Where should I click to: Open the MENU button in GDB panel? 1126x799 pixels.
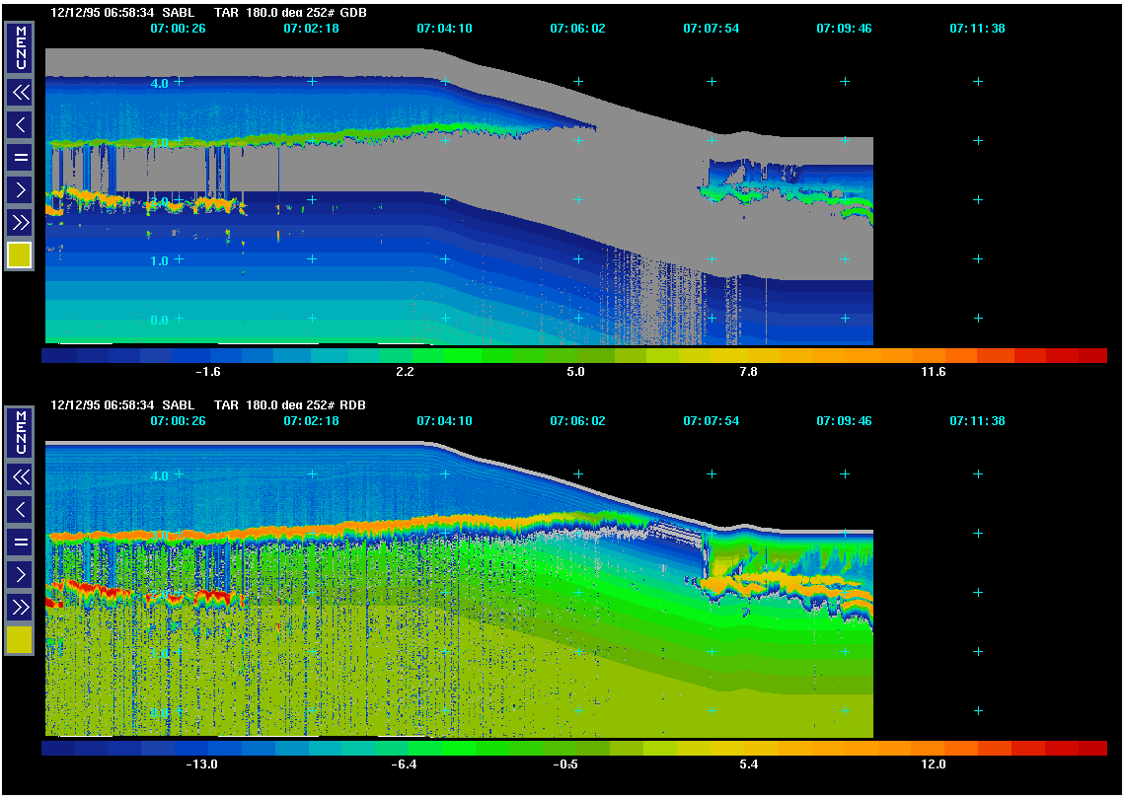[20, 49]
